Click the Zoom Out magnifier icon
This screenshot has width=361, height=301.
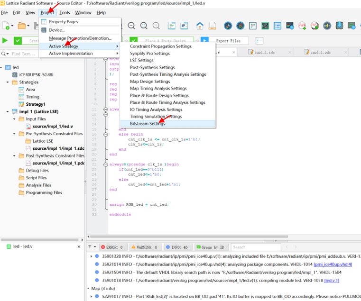[131, 26]
